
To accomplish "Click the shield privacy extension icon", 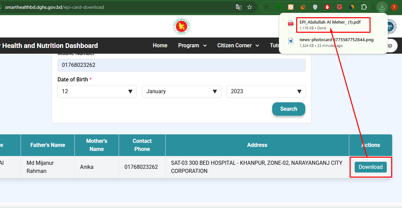I will [x=315, y=7].
